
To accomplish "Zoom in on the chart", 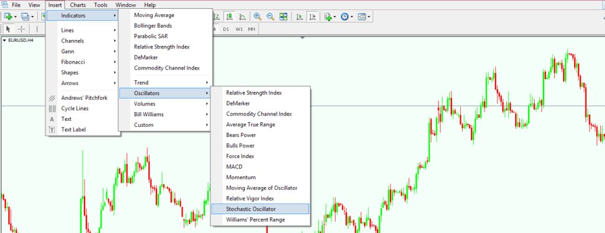I will click(x=258, y=17).
